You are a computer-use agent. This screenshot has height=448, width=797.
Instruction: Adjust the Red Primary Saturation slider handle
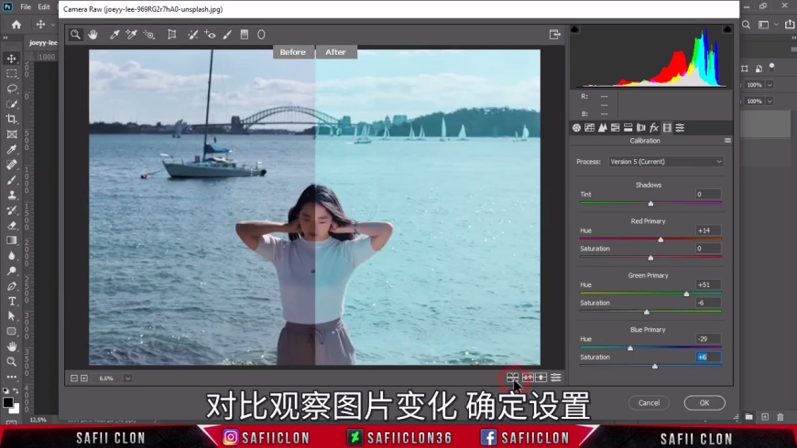(650, 258)
